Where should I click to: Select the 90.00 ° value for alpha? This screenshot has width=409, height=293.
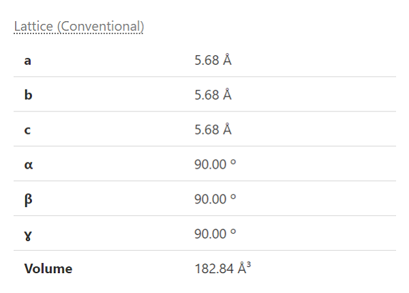(215, 165)
